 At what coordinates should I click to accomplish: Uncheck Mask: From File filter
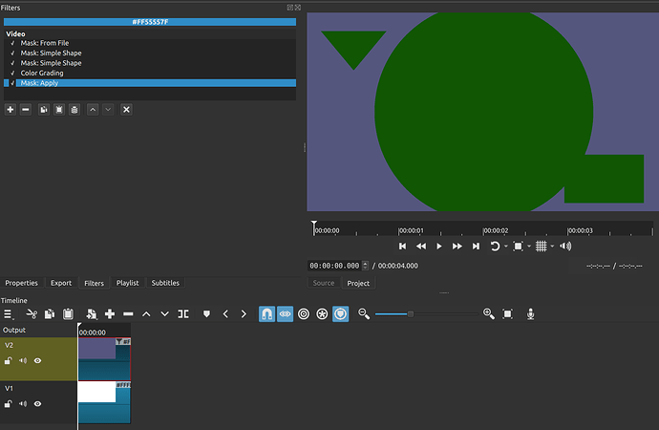(x=12, y=43)
